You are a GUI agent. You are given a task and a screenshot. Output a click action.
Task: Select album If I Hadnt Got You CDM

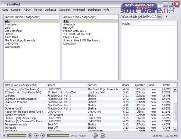pyautogui.click(x=90, y=34)
